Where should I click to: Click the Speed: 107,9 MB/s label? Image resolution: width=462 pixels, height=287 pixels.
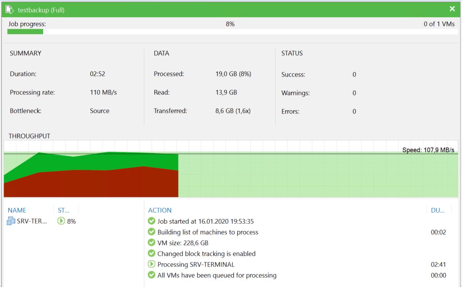tap(428, 150)
